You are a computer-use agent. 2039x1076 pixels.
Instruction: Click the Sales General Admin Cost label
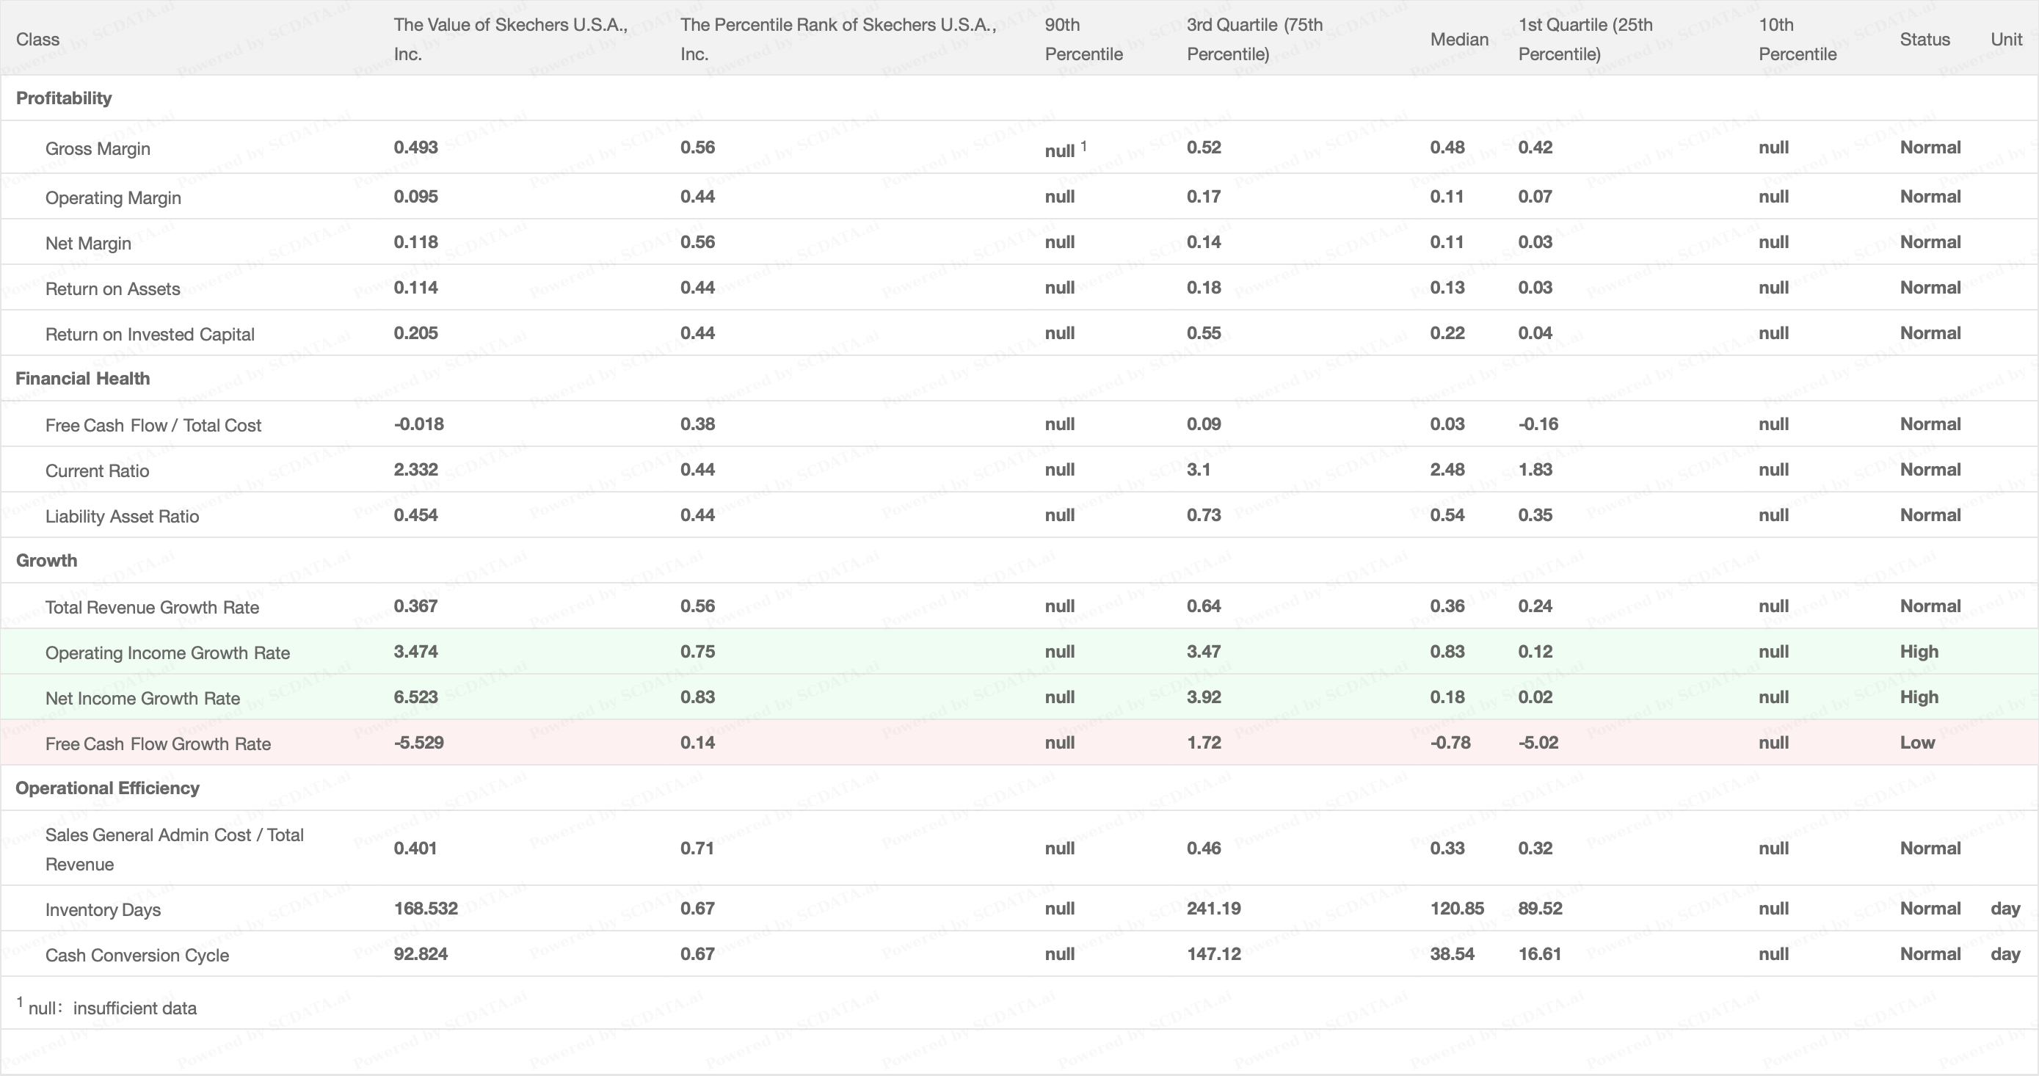click(x=174, y=848)
